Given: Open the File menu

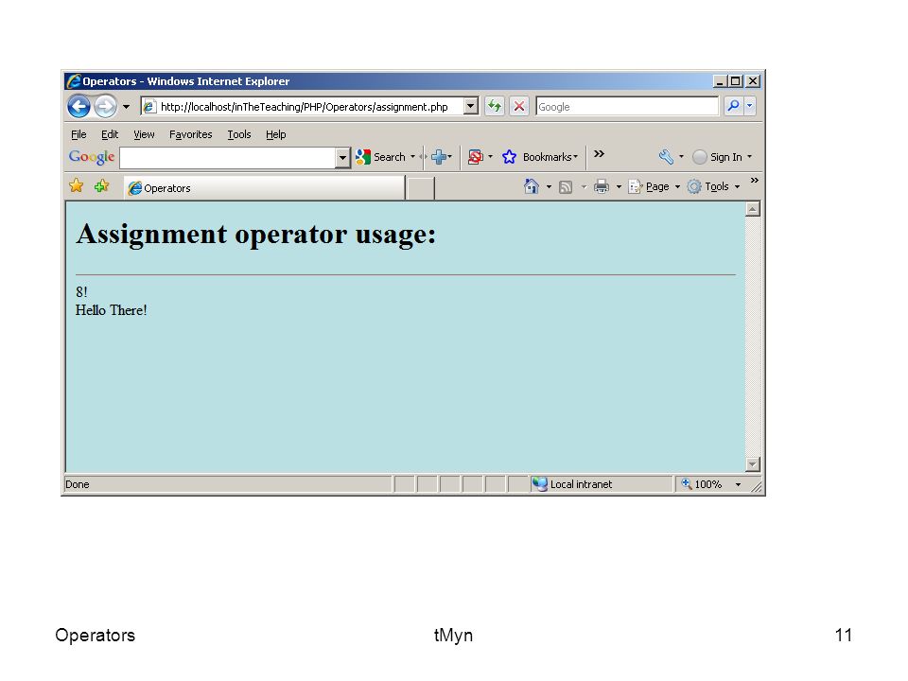Looking at the screenshot, I should [x=79, y=134].
